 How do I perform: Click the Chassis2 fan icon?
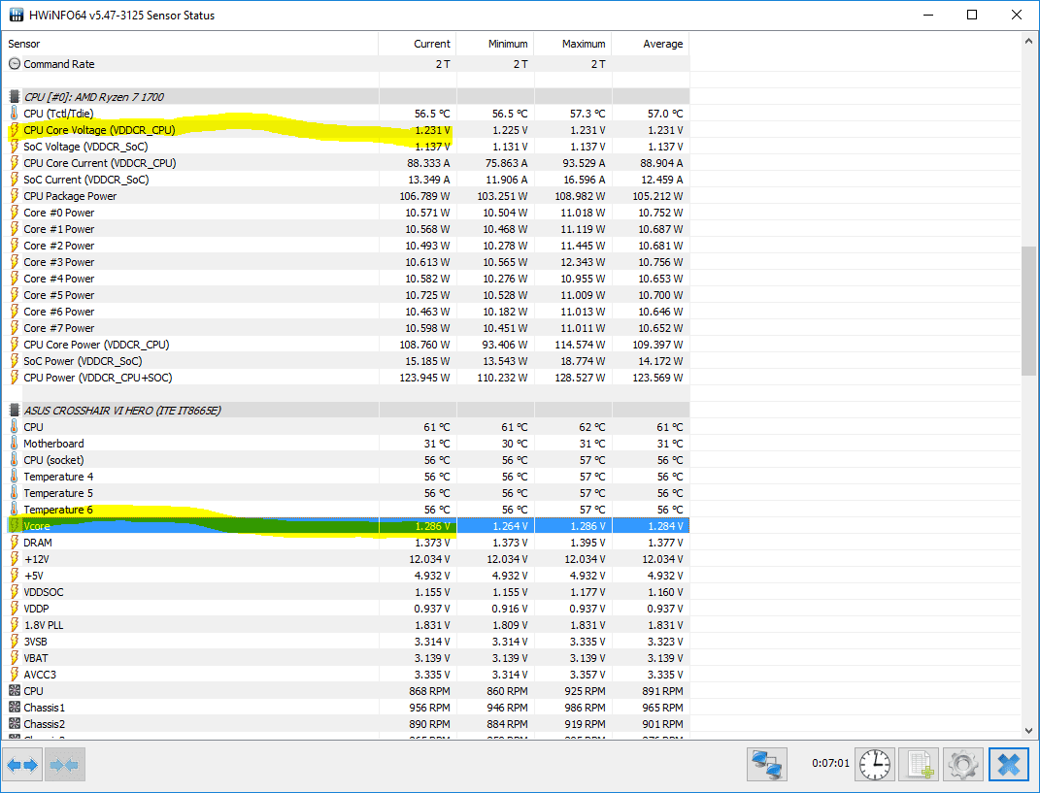(x=15, y=723)
